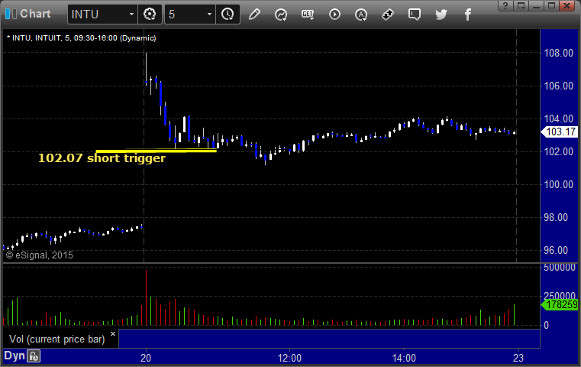This screenshot has width=581, height=367.
Task: Click the 96.00 price axis label
Action: click(x=556, y=251)
